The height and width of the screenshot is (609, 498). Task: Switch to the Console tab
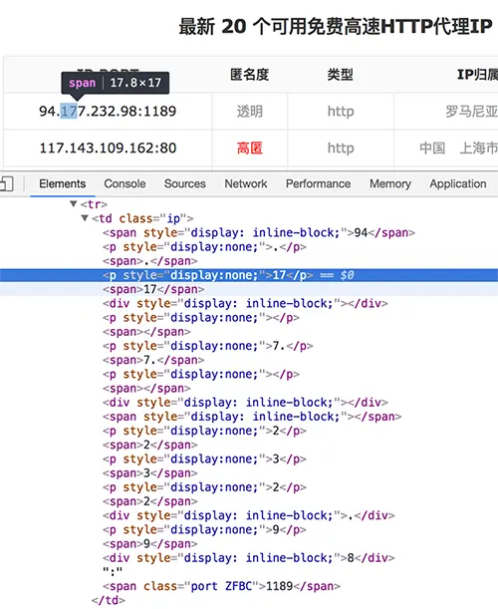[x=124, y=183]
